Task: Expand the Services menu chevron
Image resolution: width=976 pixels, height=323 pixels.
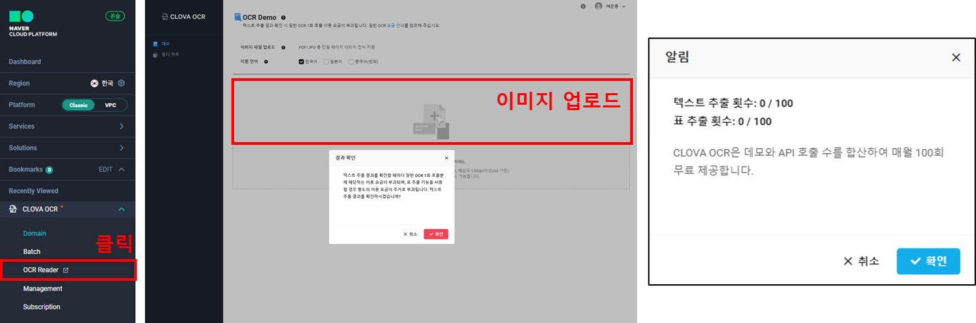Action: [x=122, y=126]
